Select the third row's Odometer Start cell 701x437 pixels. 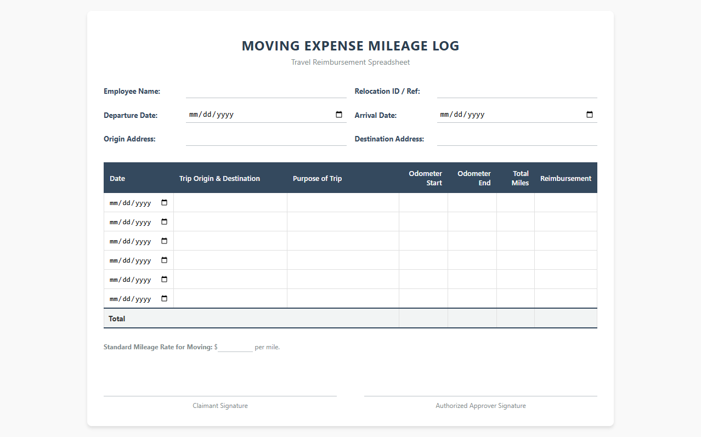coord(423,241)
